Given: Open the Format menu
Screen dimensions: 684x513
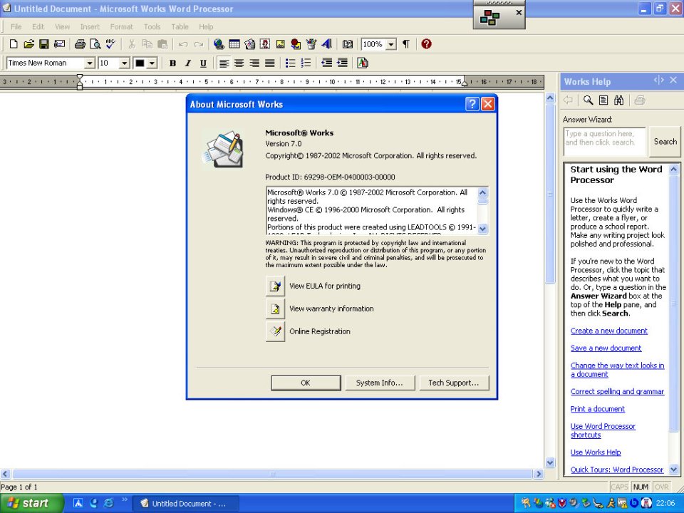Looking at the screenshot, I should pyautogui.click(x=121, y=27).
